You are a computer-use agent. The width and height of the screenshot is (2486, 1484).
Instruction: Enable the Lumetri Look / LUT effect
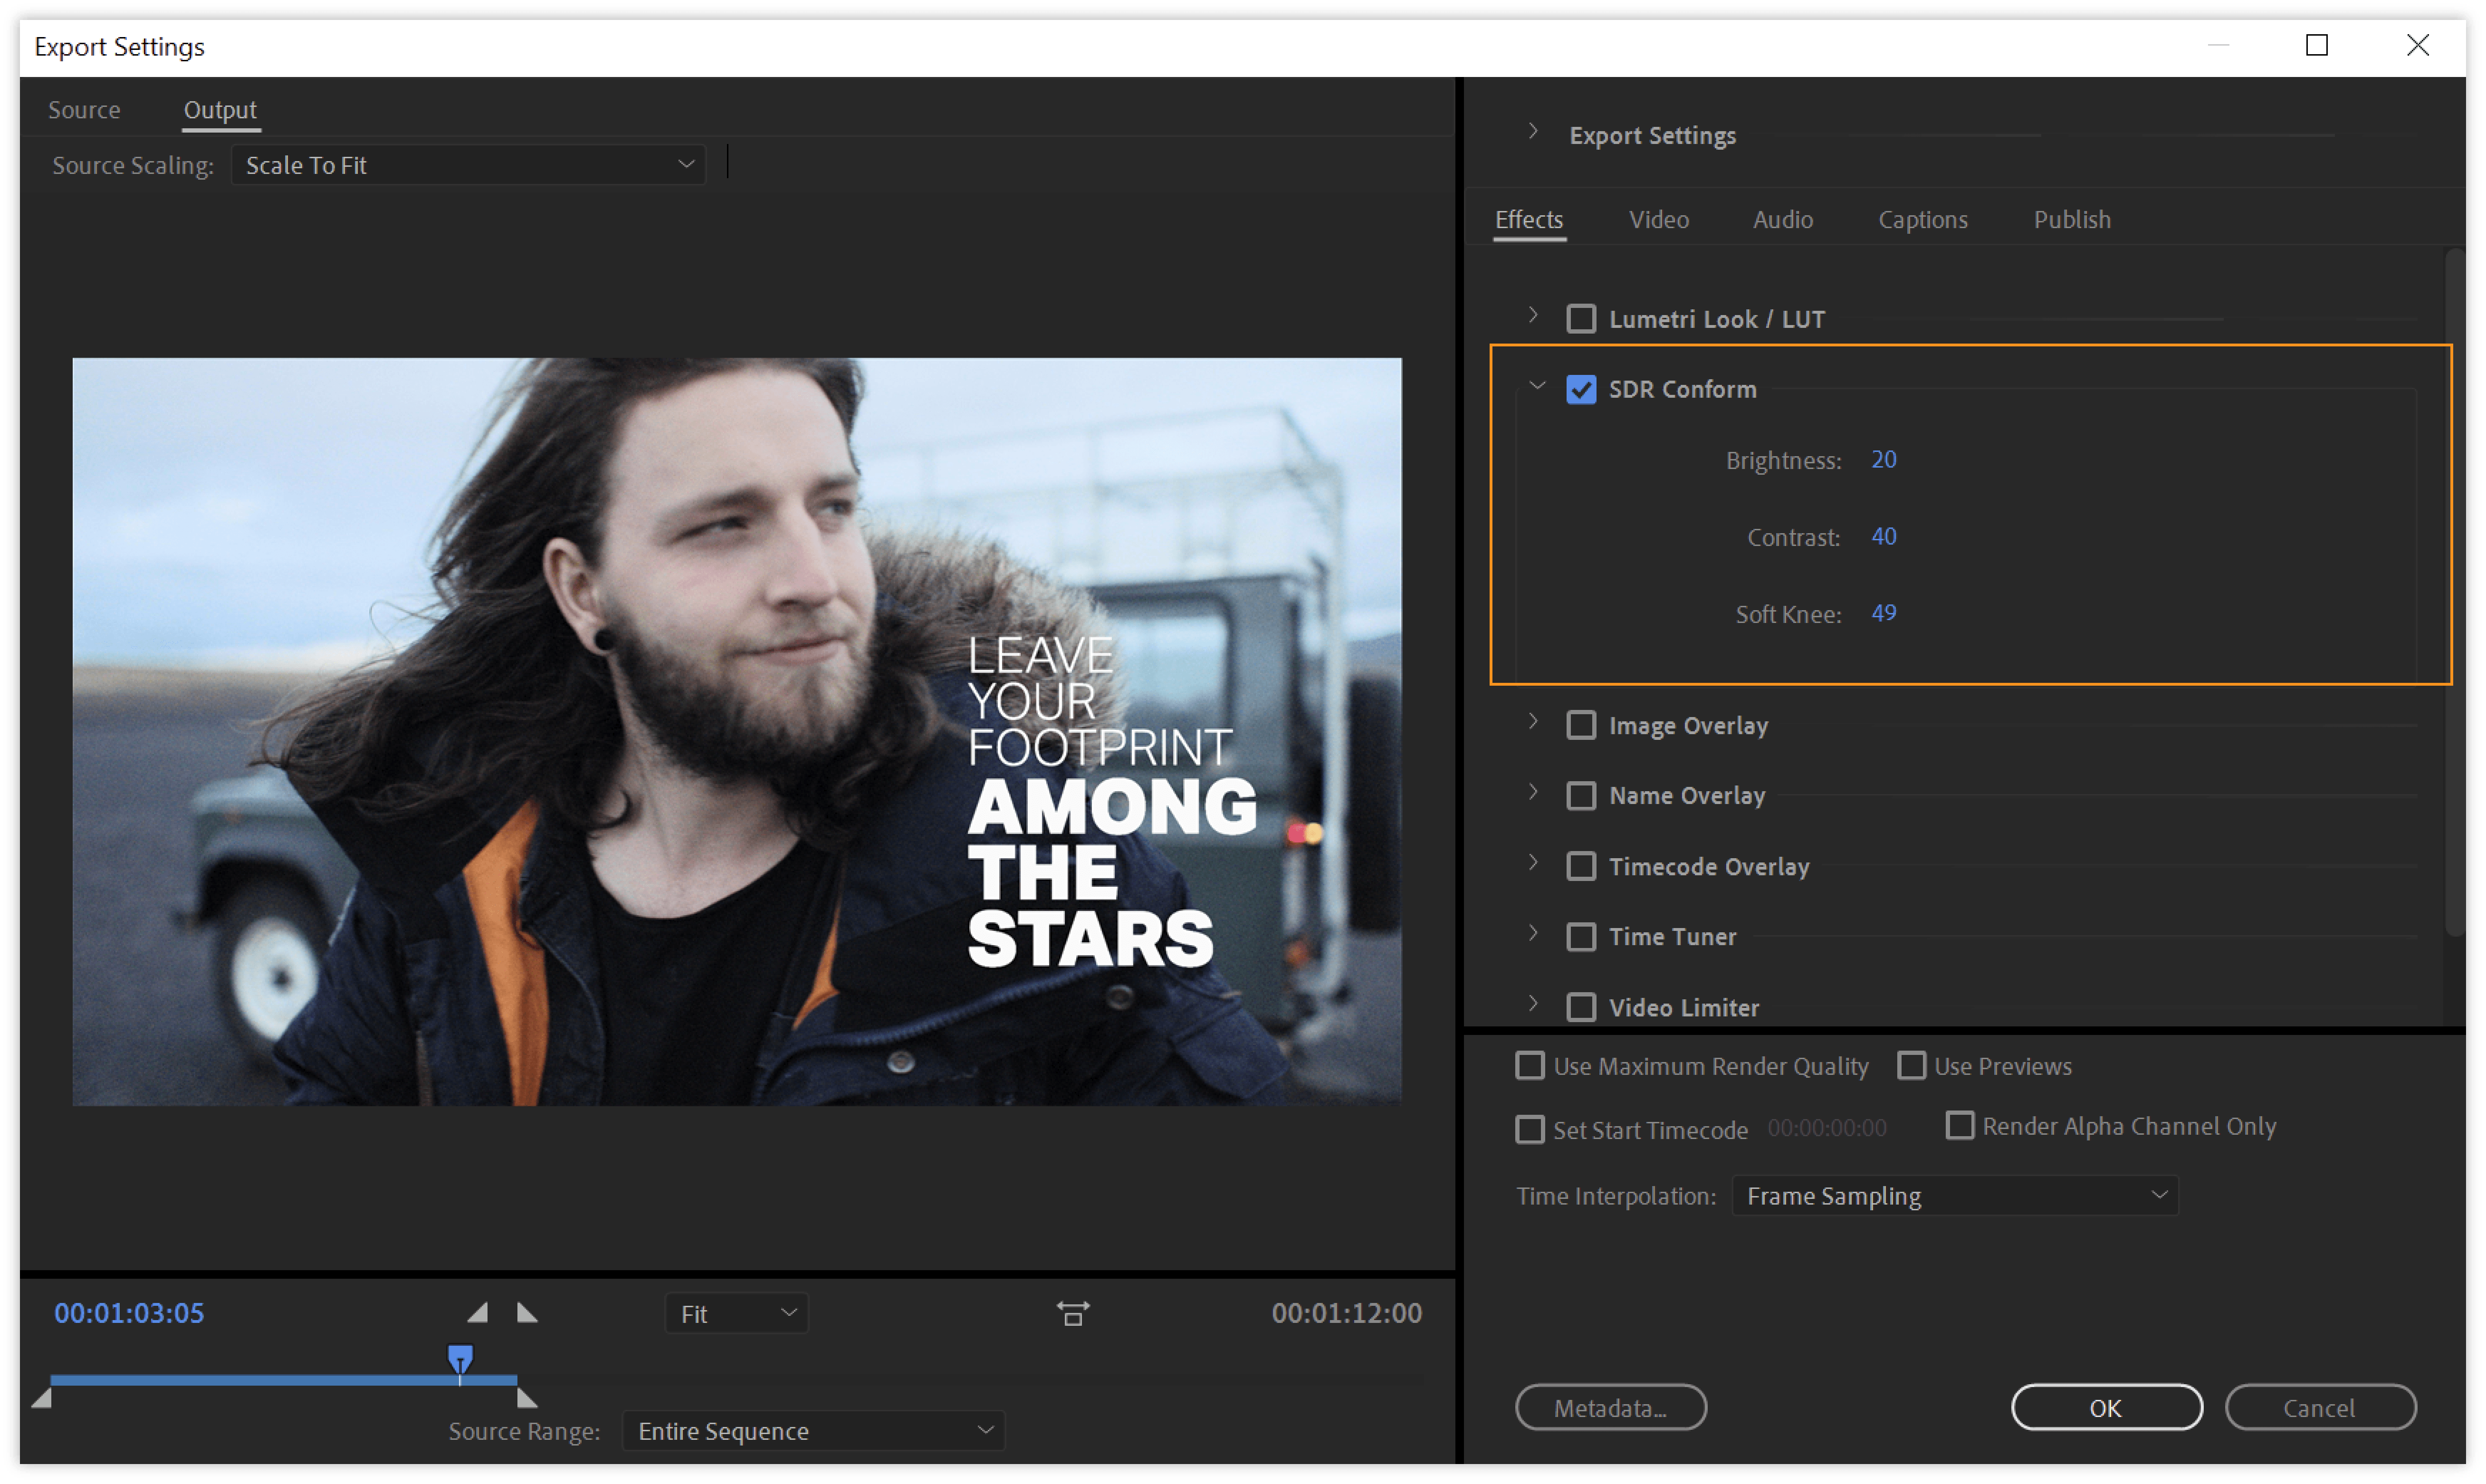(x=1581, y=318)
